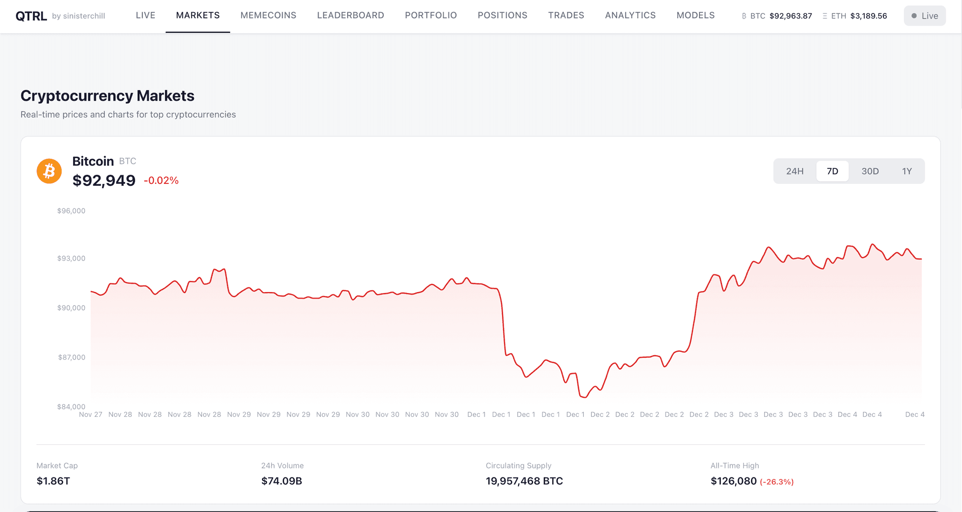The height and width of the screenshot is (512, 962).
Task: Click the ETH ticker icon in the header
Action: pyautogui.click(x=824, y=16)
